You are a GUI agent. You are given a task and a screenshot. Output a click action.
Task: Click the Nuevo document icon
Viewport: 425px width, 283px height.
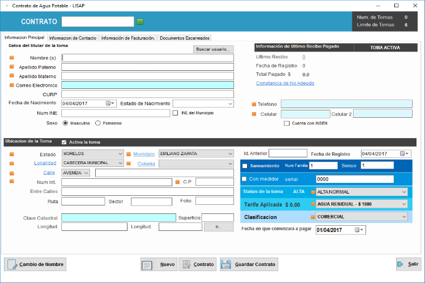click(147, 264)
